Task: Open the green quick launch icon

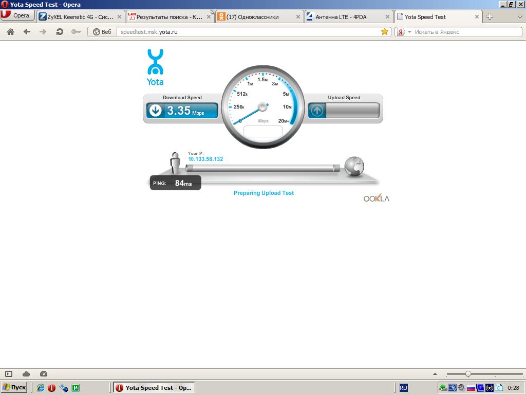Action: pyautogui.click(x=76, y=388)
